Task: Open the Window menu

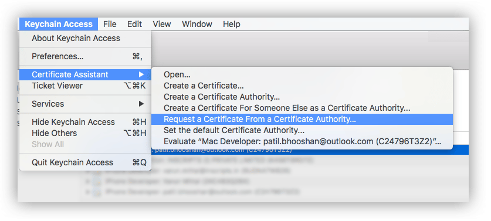Action: pos(197,24)
